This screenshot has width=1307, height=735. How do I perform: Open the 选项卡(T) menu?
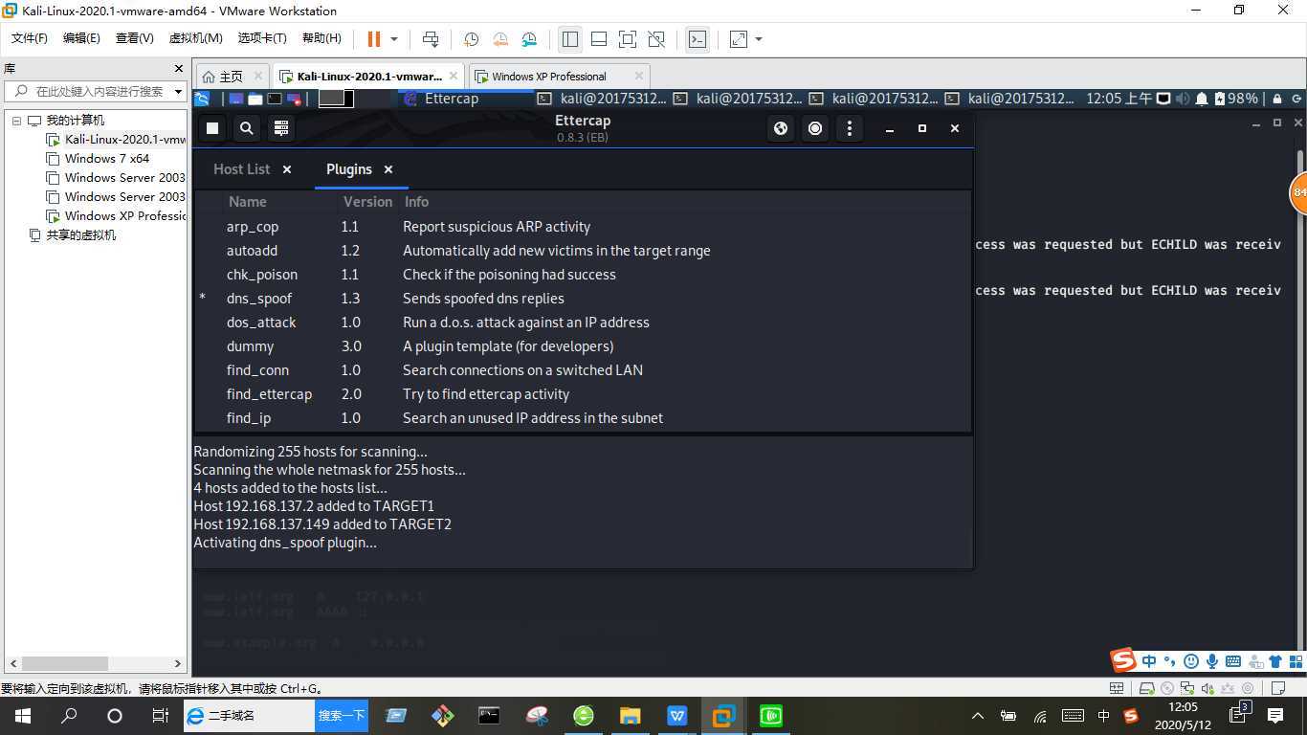coord(262,38)
